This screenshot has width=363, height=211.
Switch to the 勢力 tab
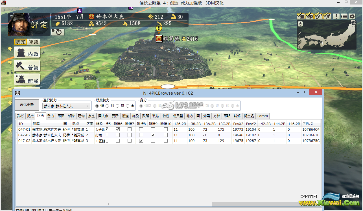click(51, 116)
